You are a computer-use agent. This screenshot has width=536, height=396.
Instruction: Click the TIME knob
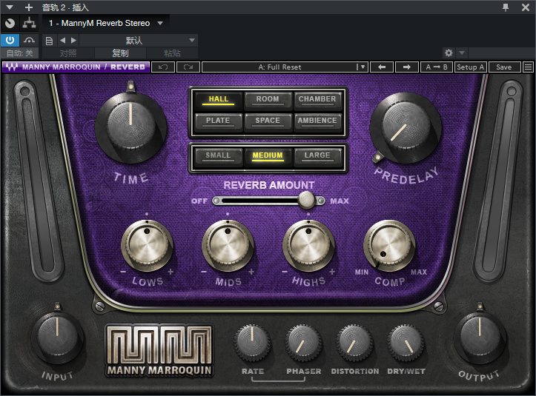[x=131, y=128]
